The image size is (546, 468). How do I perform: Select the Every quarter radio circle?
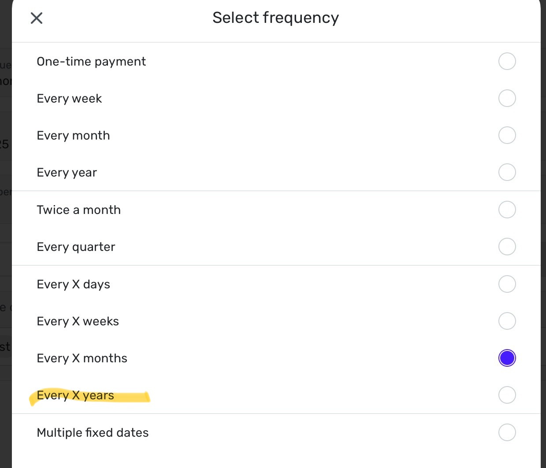click(507, 247)
